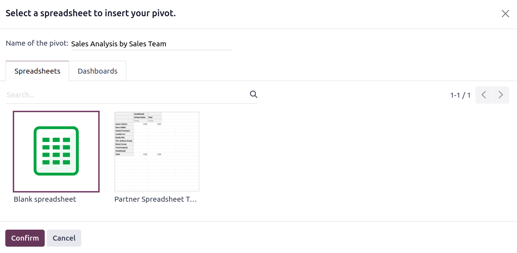
Task: Focus the Search... spreadsheets box
Action: coord(128,95)
